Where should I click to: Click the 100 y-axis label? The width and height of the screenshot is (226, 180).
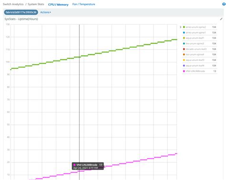(x=8, y=62)
